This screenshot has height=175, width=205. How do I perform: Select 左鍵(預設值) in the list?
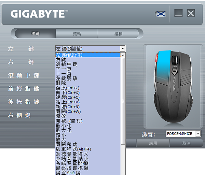[x=88, y=55]
